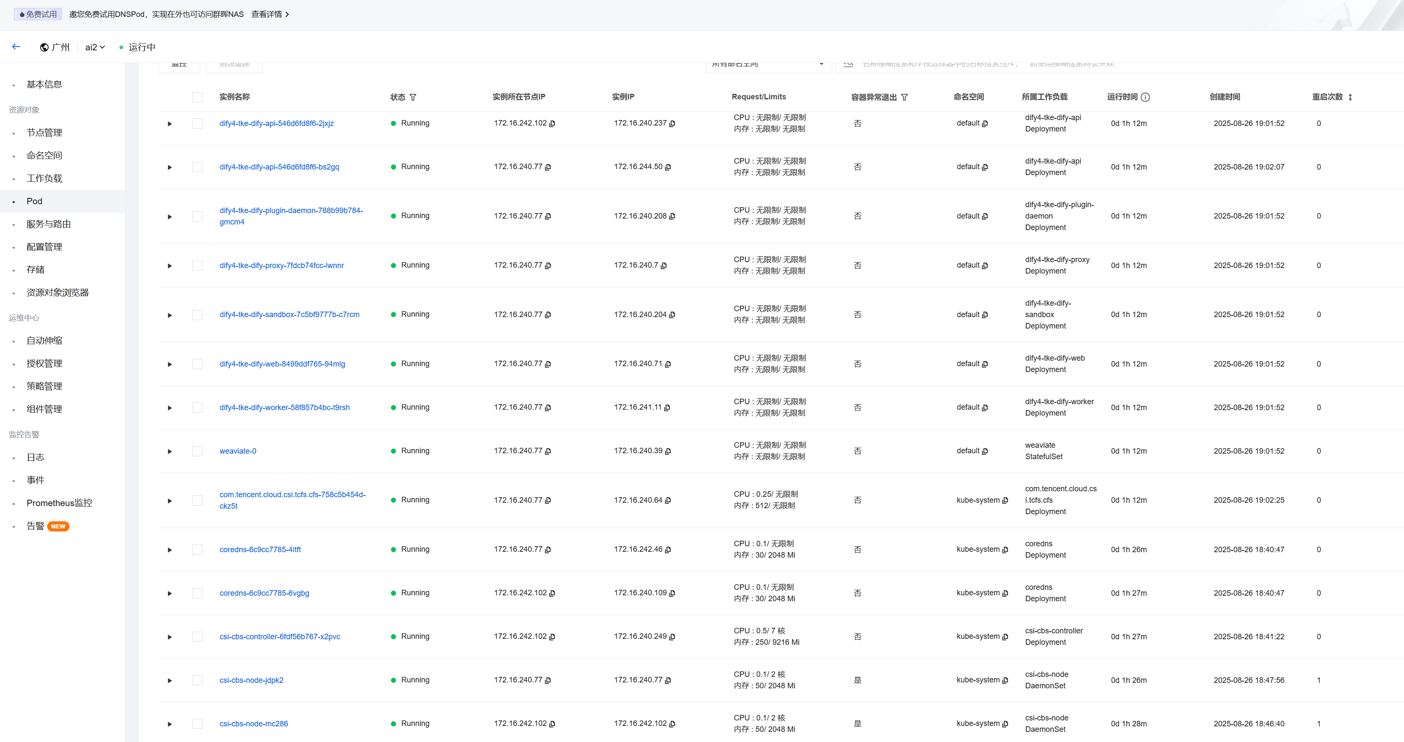Image resolution: width=1404 pixels, height=742 pixels.
Task: Copy kube-system namespace for coredns-6c9cc7785-4ltft
Action: (1005, 550)
